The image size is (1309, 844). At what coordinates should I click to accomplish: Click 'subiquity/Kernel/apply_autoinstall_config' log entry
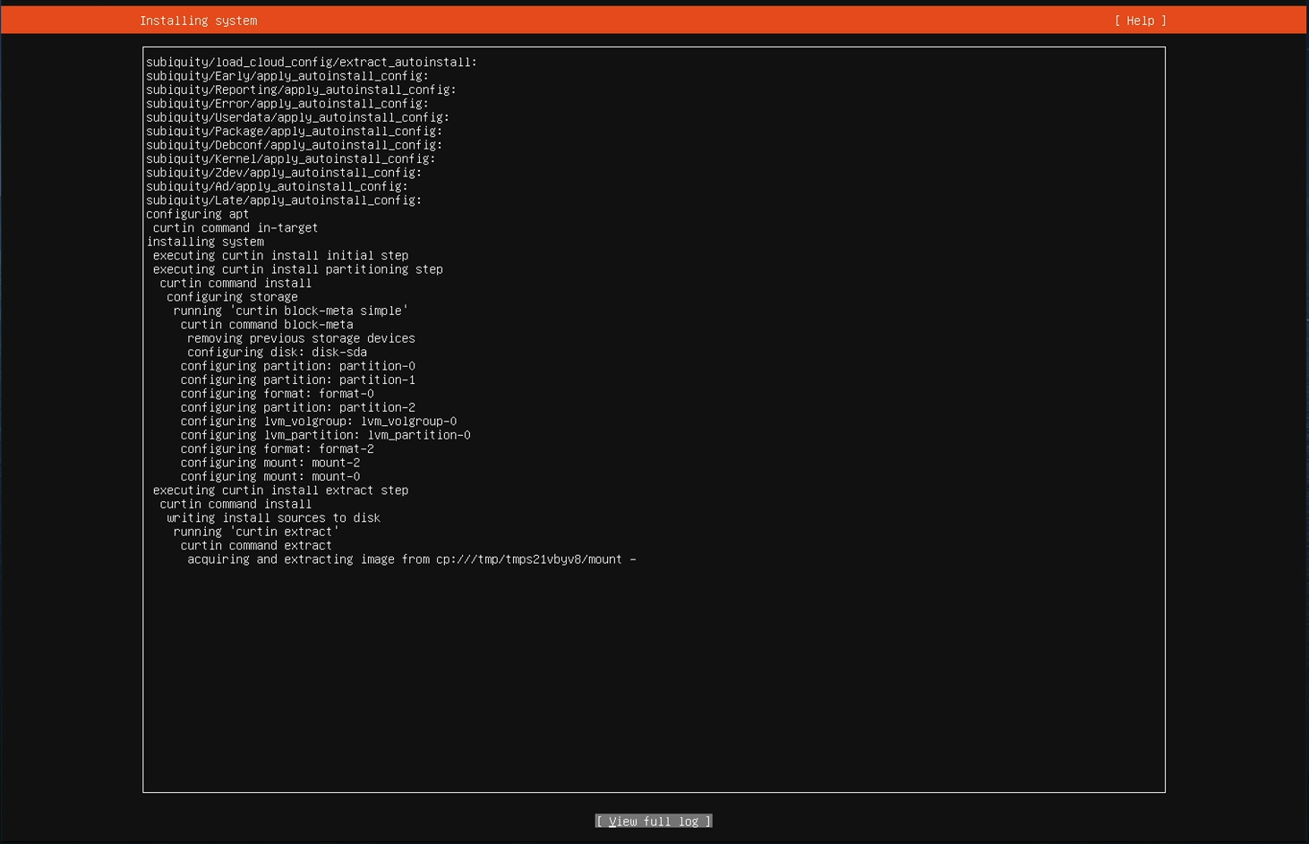coord(291,159)
